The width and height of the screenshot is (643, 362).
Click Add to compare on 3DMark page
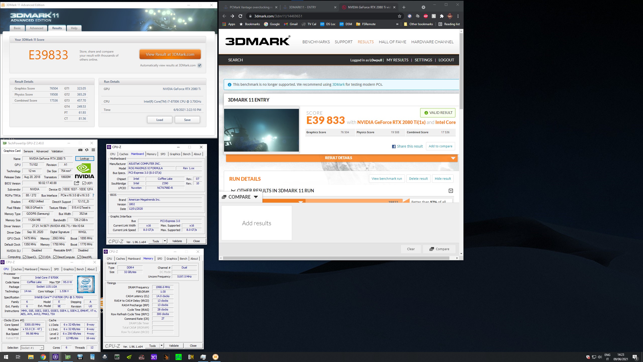pos(440,146)
